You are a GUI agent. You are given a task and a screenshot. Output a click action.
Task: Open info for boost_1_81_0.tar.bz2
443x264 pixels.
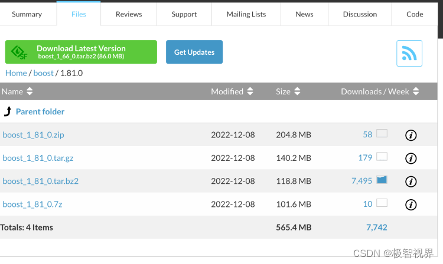411,181
